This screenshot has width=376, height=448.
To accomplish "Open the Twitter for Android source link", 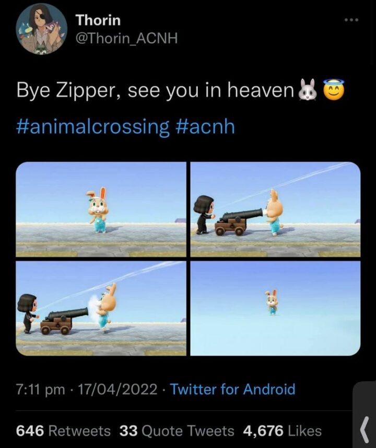I will [x=232, y=389].
